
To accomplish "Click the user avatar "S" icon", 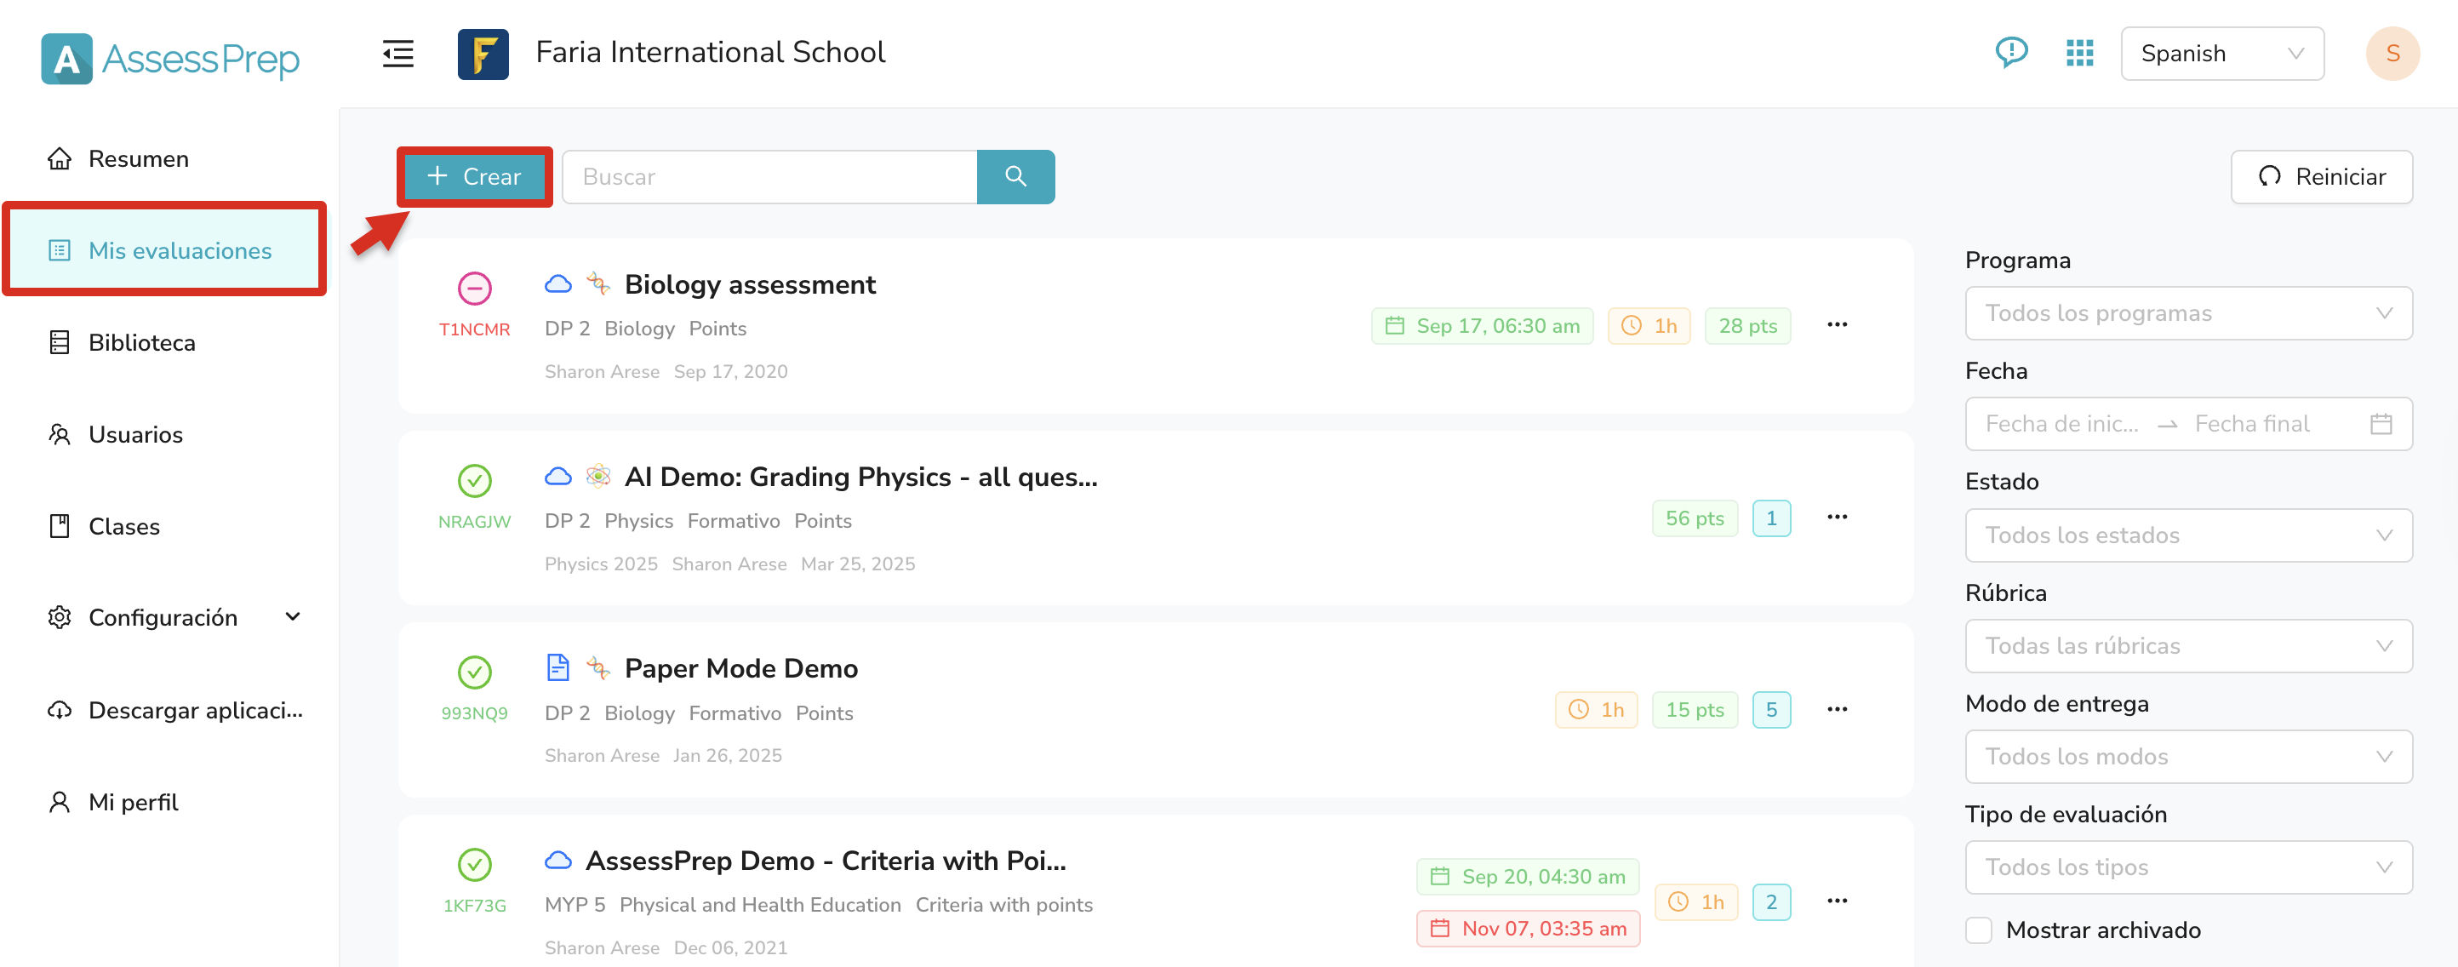I will 2392,54.
